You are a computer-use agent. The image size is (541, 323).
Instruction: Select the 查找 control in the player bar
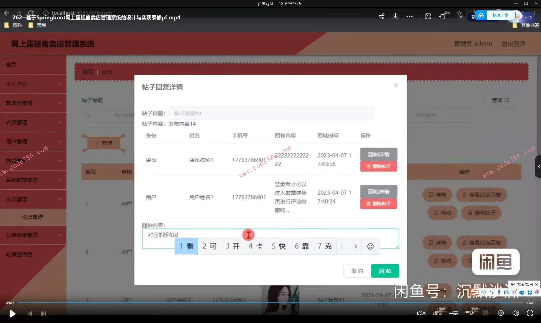tap(470, 313)
